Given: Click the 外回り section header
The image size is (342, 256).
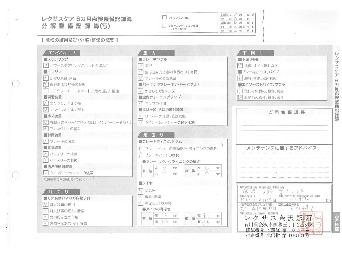Looking at the screenshot, I should pyautogui.click(x=61, y=192).
